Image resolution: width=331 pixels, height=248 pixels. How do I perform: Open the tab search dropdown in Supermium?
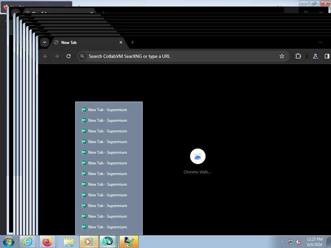pyautogui.click(x=45, y=42)
